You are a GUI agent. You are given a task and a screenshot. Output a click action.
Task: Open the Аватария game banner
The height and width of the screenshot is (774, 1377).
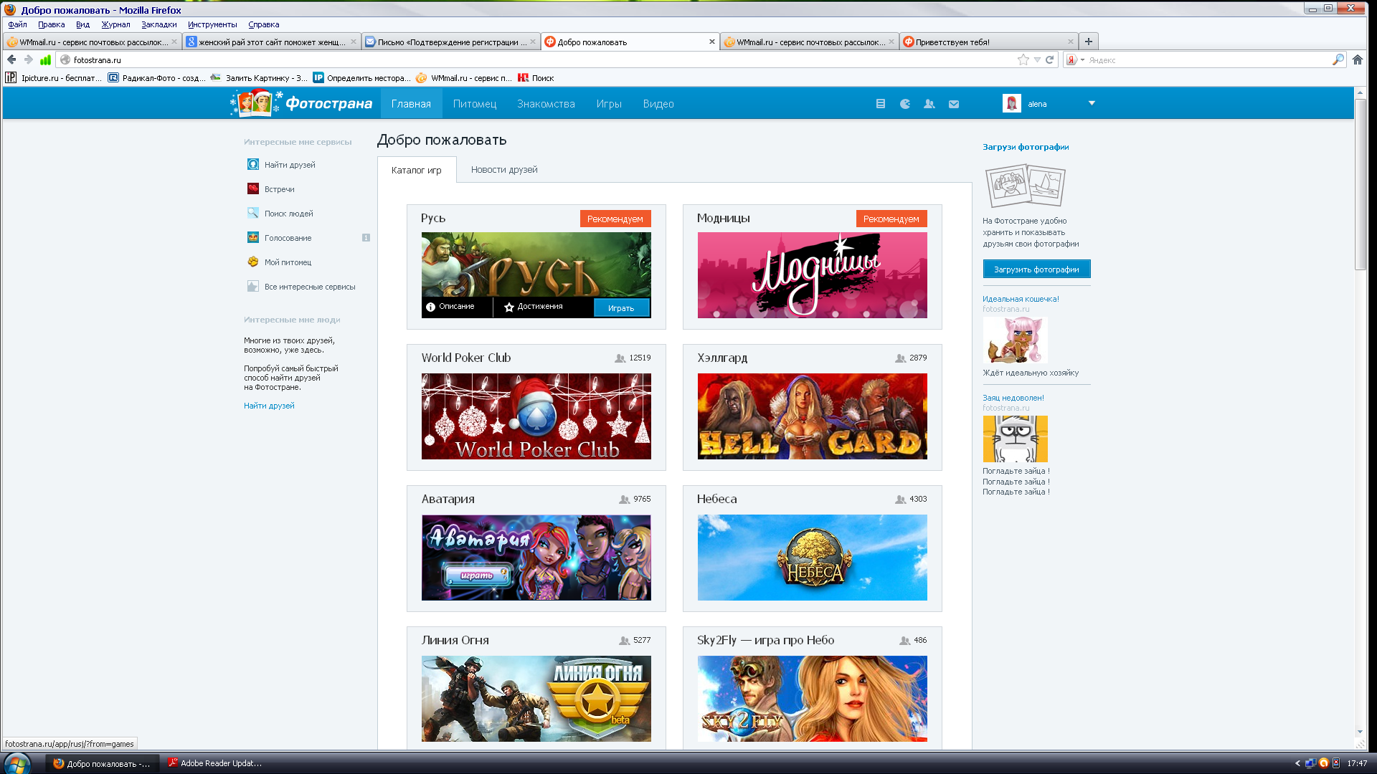[536, 558]
